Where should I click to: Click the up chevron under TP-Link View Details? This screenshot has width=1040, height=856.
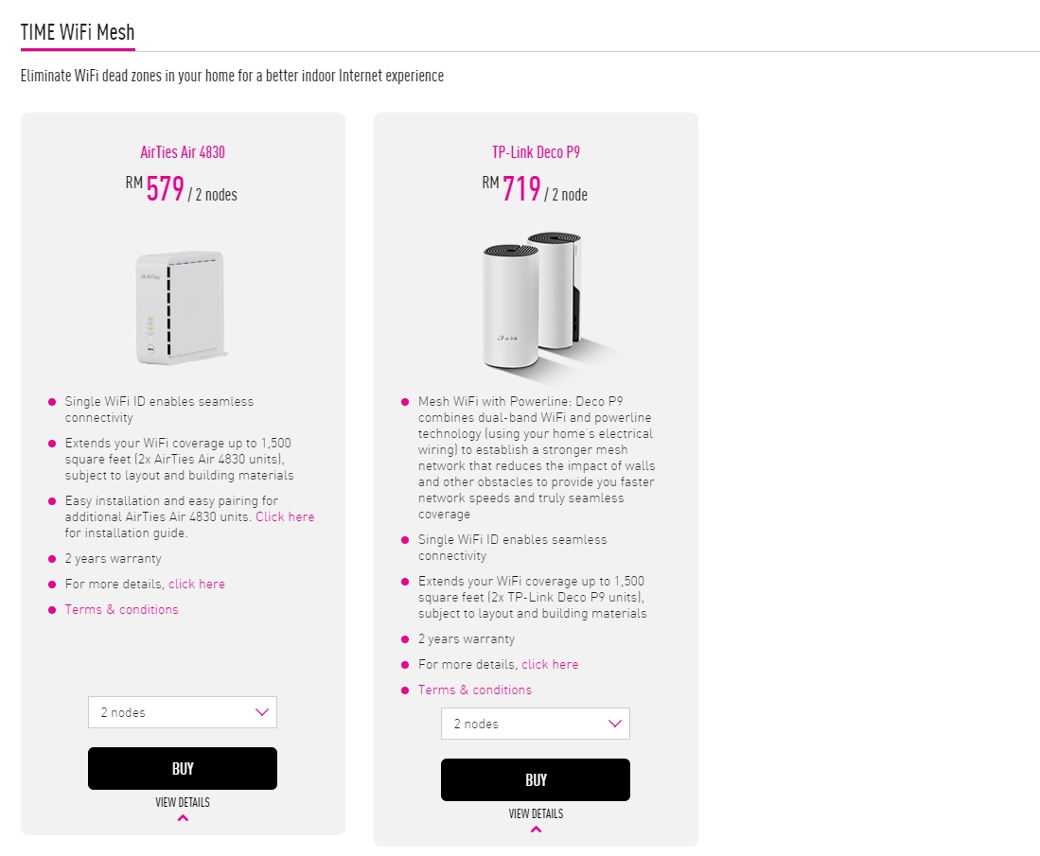click(x=536, y=830)
